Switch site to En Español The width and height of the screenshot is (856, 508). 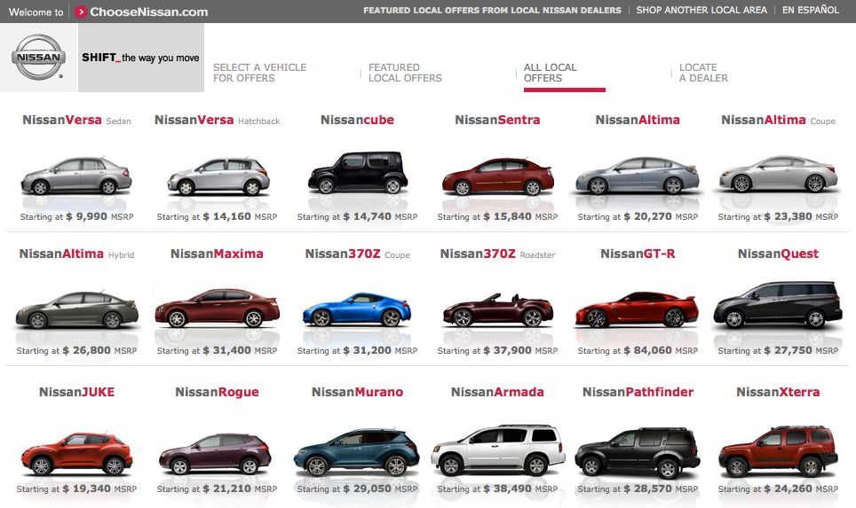pos(811,11)
